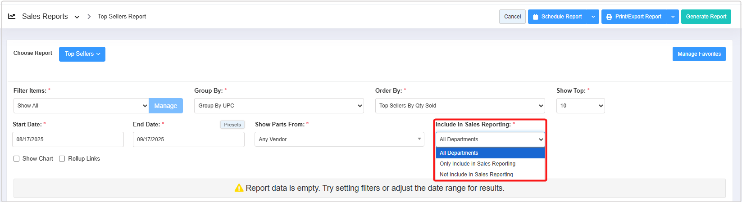Select the All Departments option in list
Screen dimensions: 742x202
point(459,153)
